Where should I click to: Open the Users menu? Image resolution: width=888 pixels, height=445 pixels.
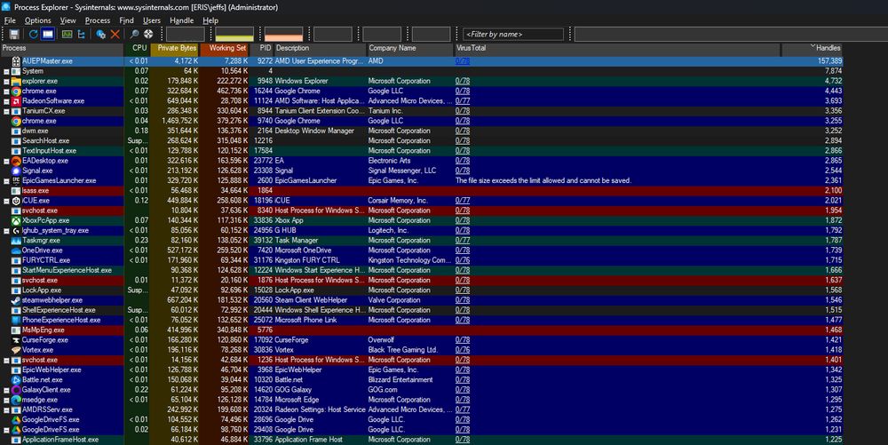click(151, 20)
